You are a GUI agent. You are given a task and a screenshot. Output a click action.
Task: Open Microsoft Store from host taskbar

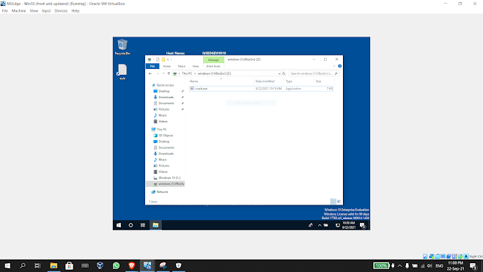click(x=70, y=265)
